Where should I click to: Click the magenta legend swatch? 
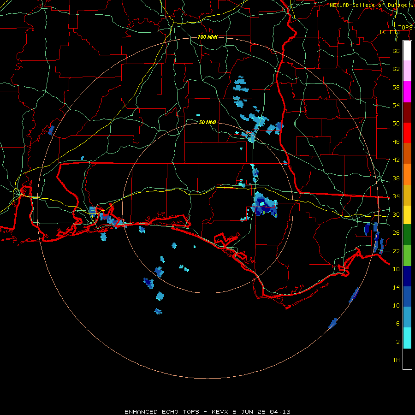[x=407, y=92]
